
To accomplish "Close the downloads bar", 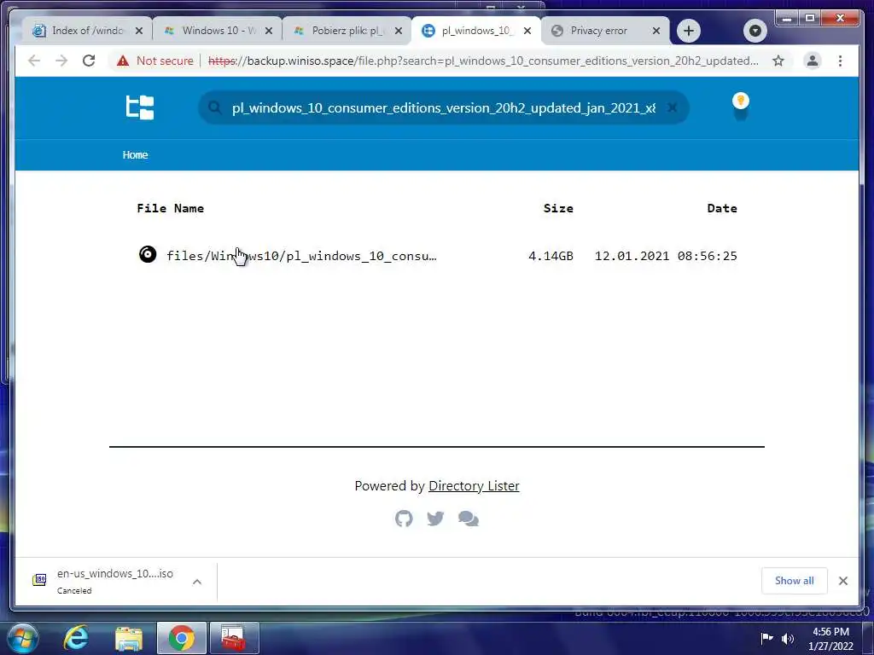I will [x=843, y=581].
